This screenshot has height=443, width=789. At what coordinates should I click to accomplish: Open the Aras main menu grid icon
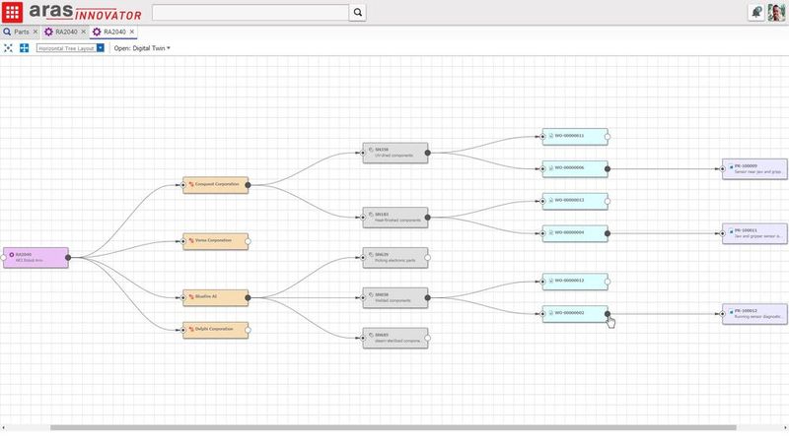pos(13,12)
